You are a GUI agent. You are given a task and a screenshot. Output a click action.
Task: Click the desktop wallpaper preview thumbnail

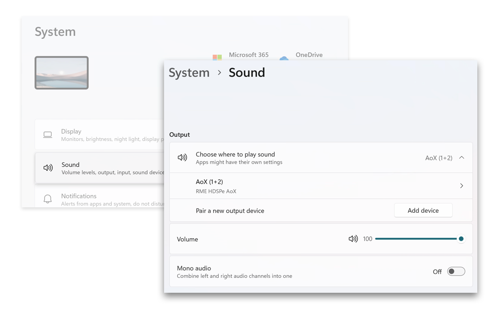click(62, 73)
